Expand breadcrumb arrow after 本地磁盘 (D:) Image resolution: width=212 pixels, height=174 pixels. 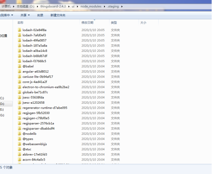click(38, 7)
